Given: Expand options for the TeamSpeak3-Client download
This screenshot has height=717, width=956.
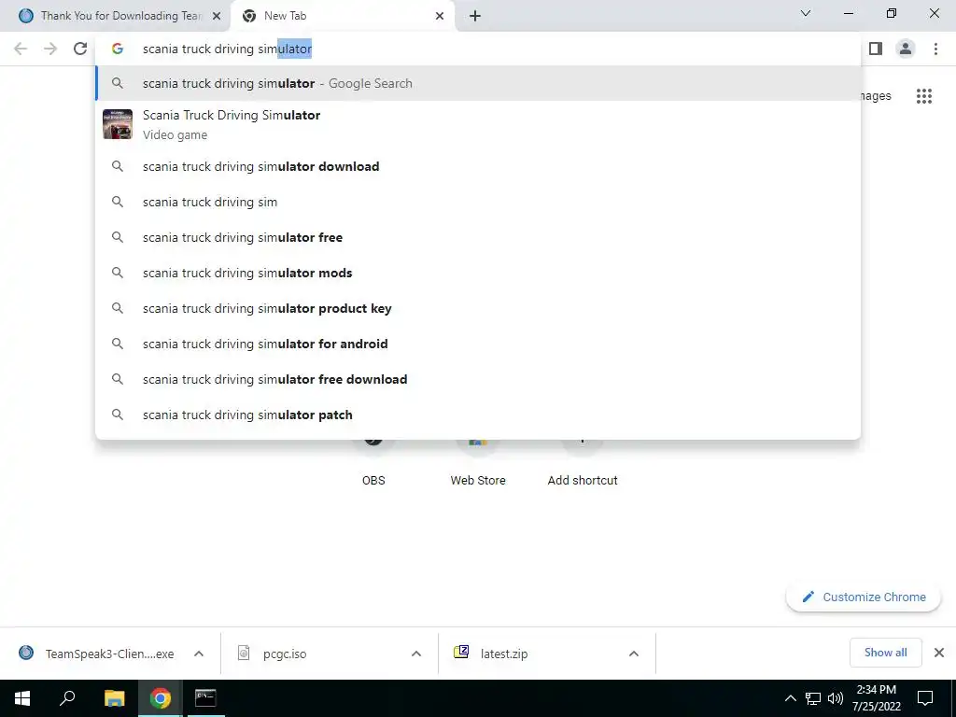Looking at the screenshot, I should tap(199, 654).
